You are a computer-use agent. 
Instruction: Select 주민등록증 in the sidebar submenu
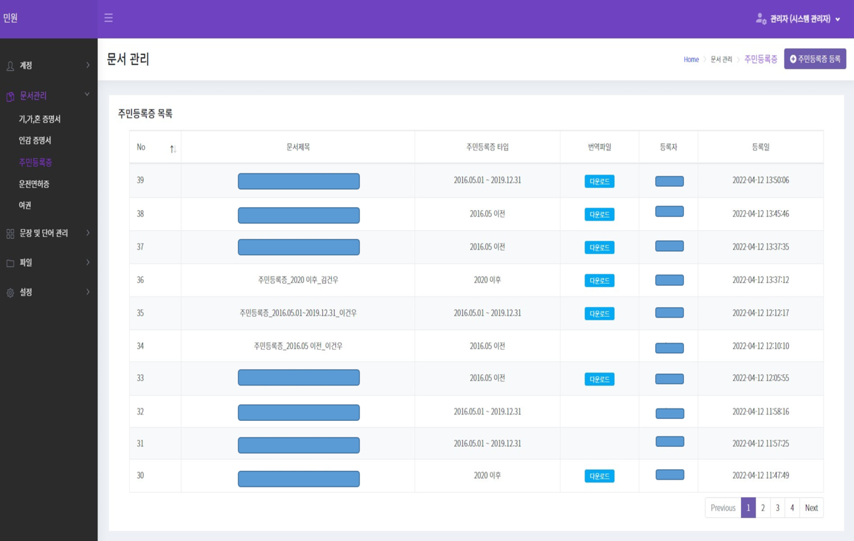35,162
